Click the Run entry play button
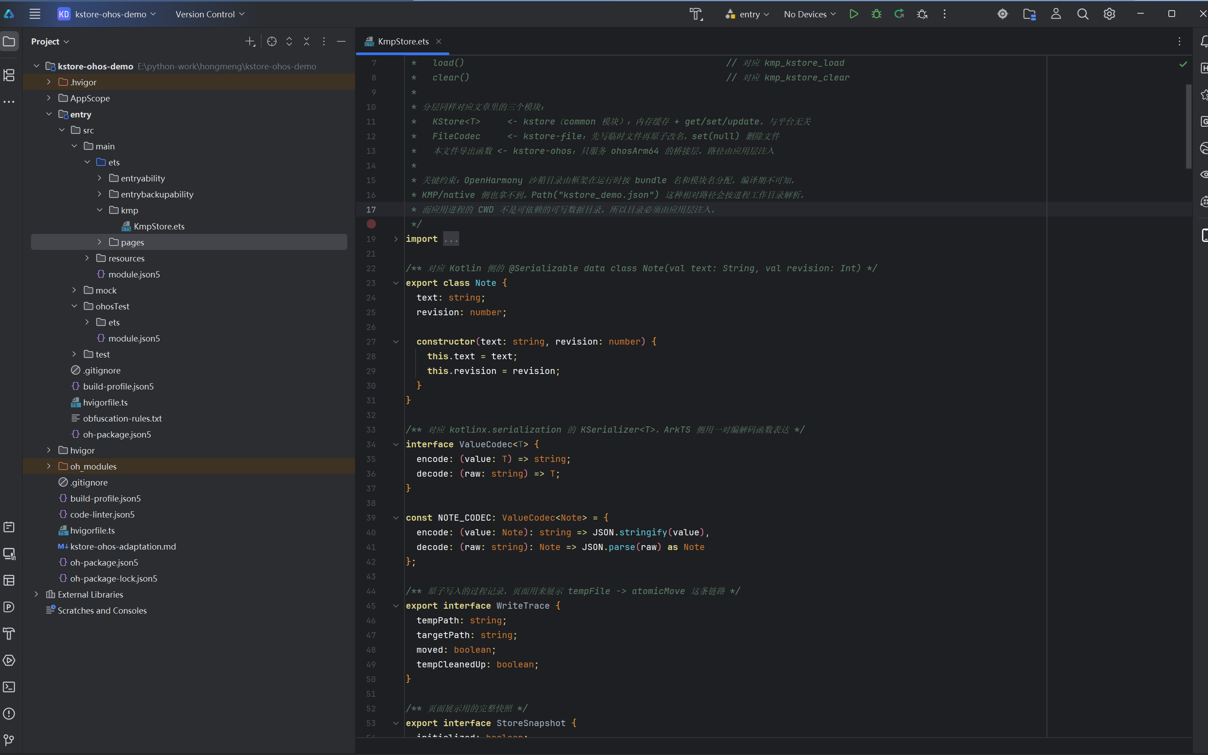 pos(854,14)
